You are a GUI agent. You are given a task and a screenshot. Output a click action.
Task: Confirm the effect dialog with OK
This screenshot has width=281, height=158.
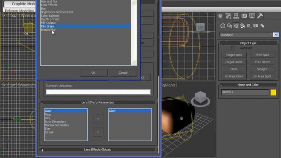[x=94, y=73]
